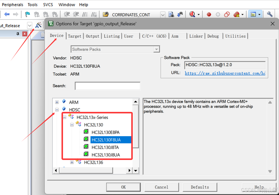Image resolution: width=279 pixels, height=195 pixels.
Task: Open the Peripherals menu
Action: (12, 5)
